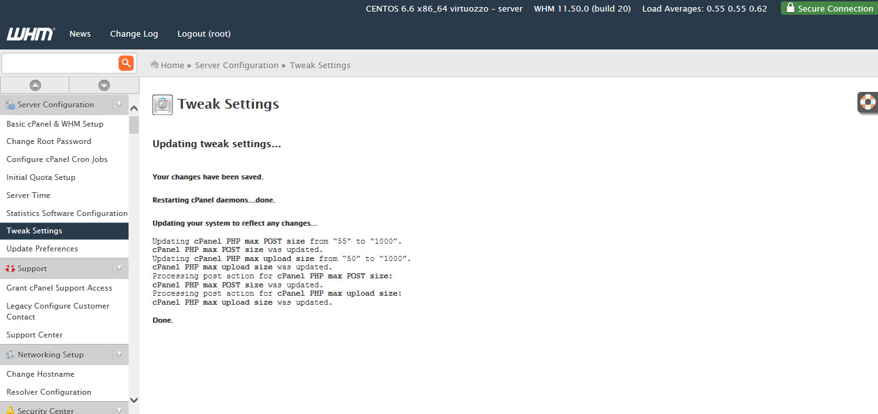The height and width of the screenshot is (414, 878).
Task: Toggle the Networking Setup section arrow
Action: (x=120, y=355)
